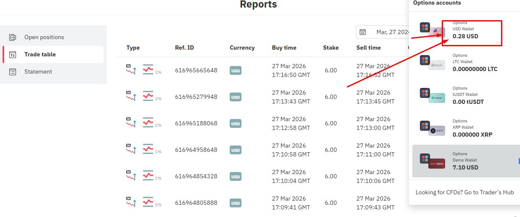Click the 1% barrier icon for trade 616964958648
Screen dimensions: 520x217
point(148,149)
